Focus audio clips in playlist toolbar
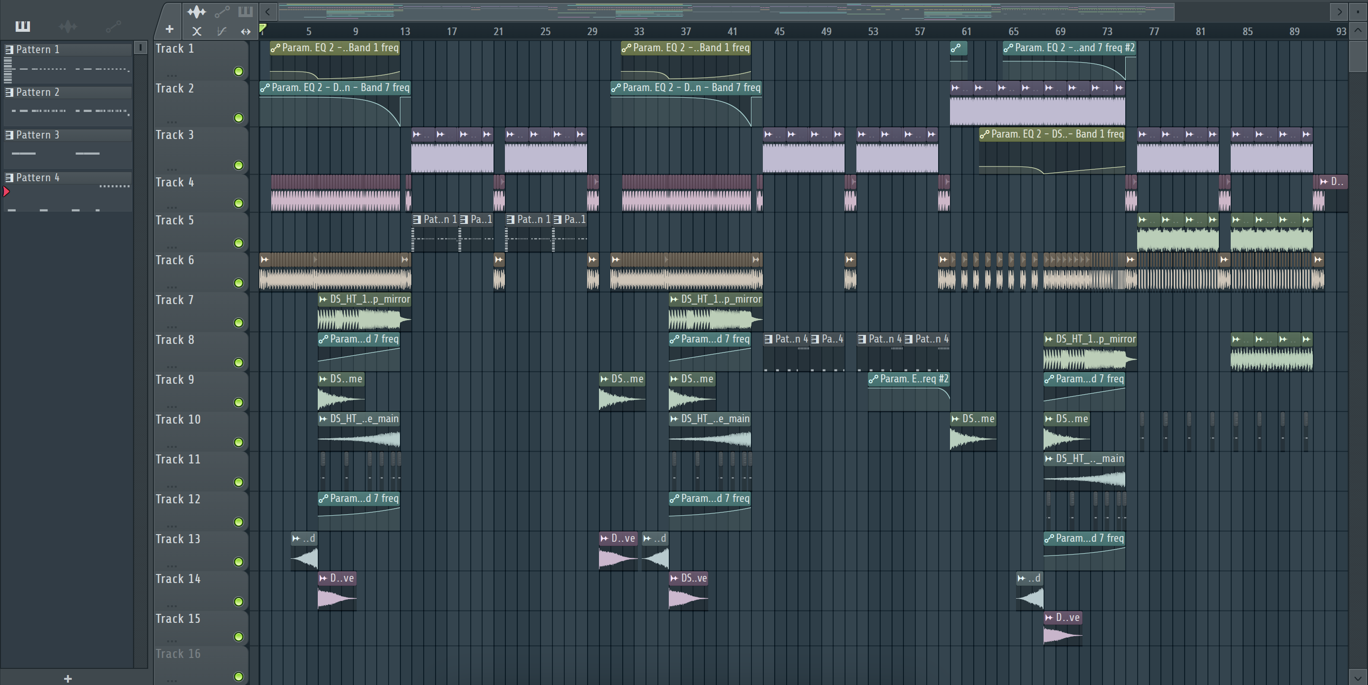Viewport: 1368px width, 685px height. (x=197, y=11)
